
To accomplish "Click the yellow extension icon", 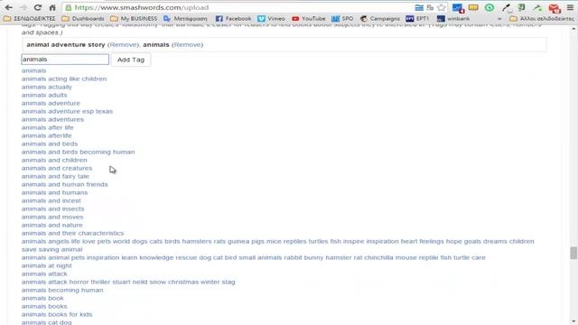I will click(x=473, y=7).
